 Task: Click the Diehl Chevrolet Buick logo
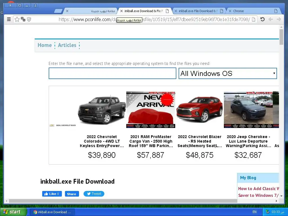coord(63,125)
